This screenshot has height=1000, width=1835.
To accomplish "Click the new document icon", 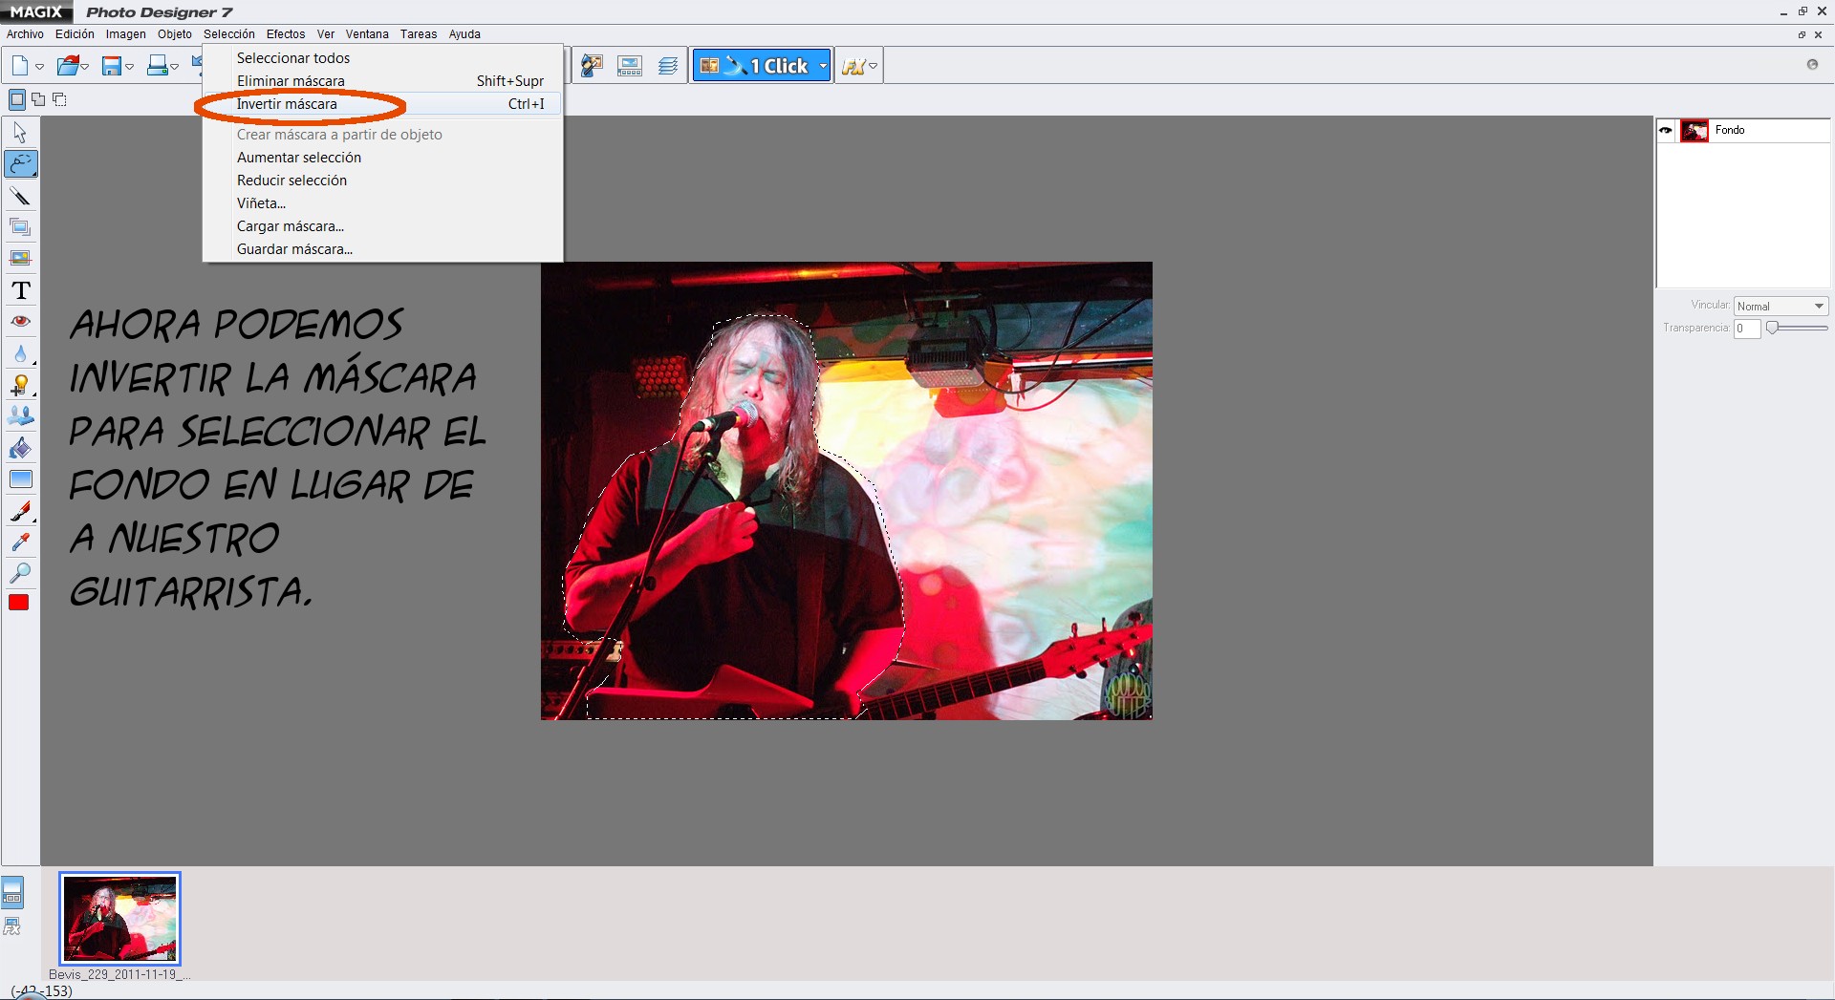I will [x=19, y=66].
